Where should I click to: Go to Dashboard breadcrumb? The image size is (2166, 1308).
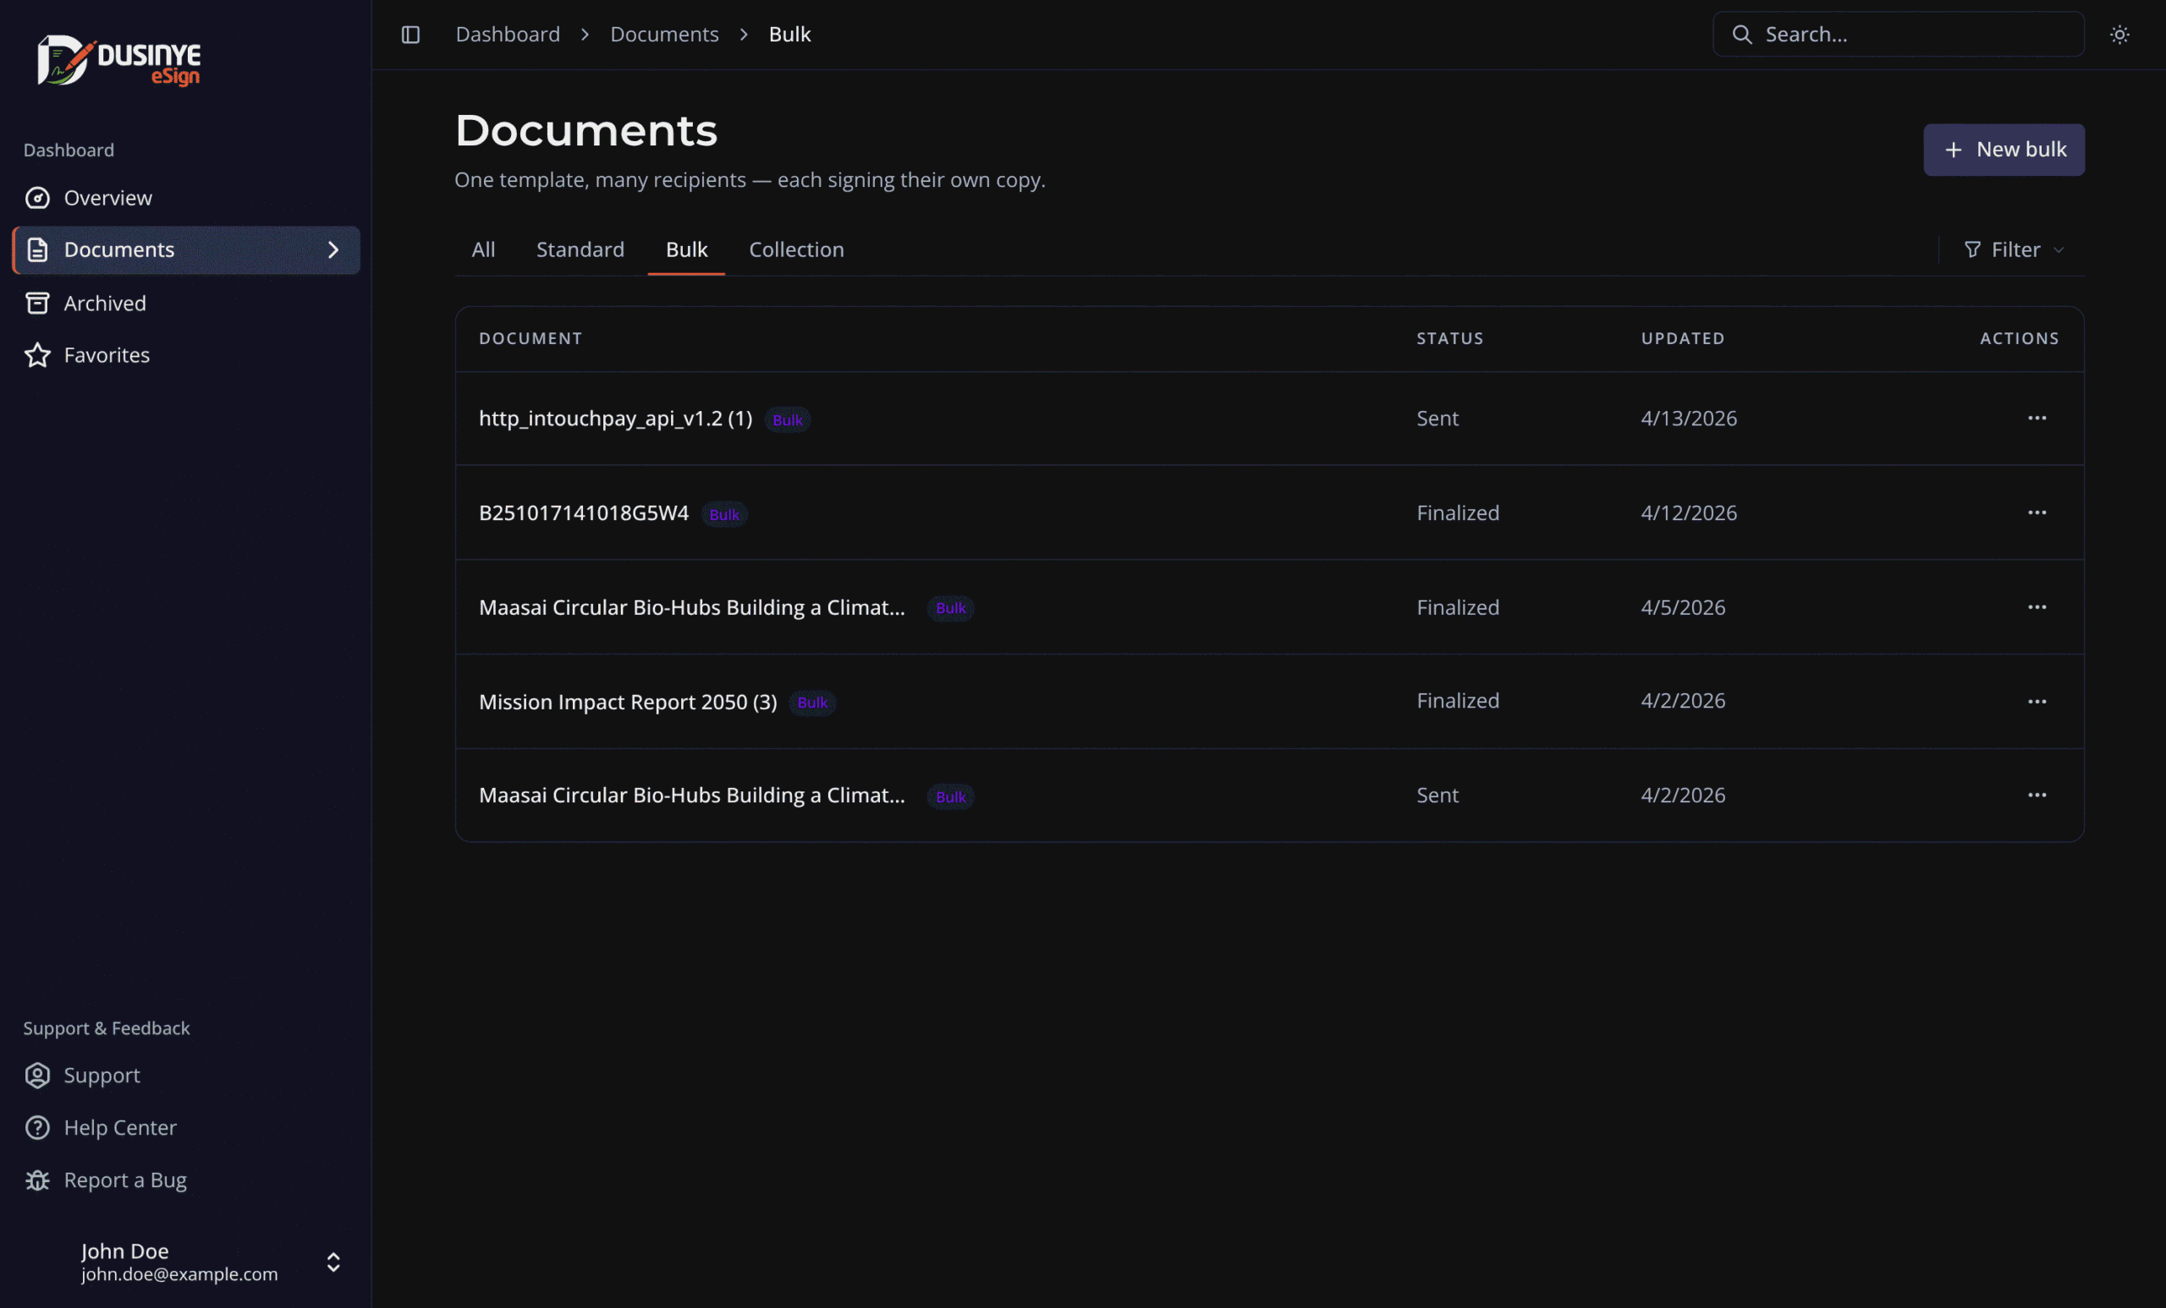tap(507, 35)
